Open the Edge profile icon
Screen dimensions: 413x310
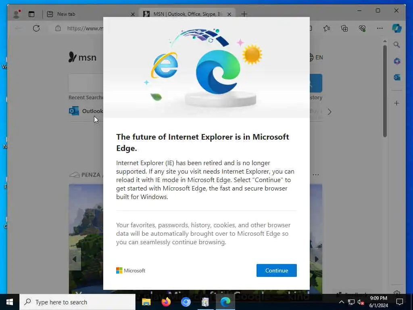(x=17, y=14)
